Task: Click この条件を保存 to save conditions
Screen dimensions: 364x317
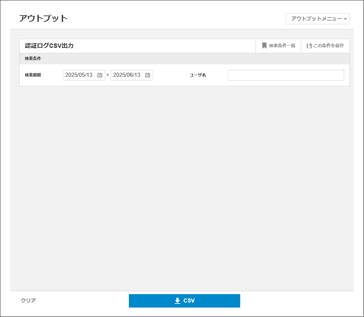Action: 326,46
